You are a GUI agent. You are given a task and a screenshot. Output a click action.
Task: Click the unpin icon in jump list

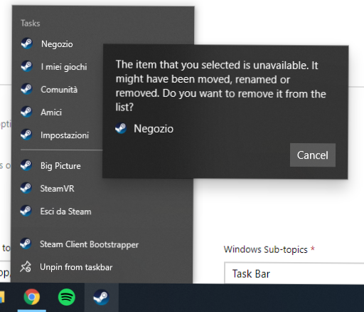(26, 266)
